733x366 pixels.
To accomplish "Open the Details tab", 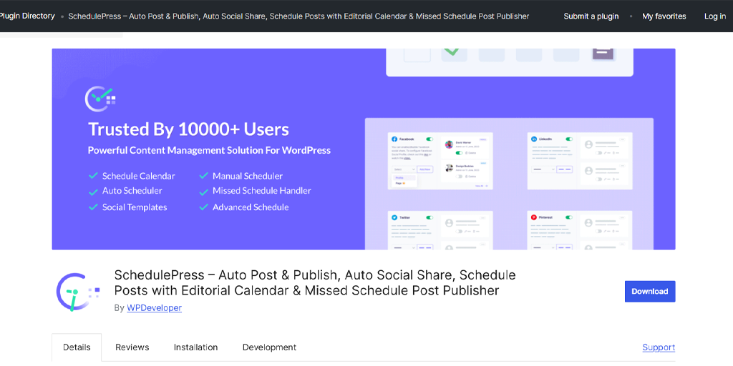I will point(77,347).
